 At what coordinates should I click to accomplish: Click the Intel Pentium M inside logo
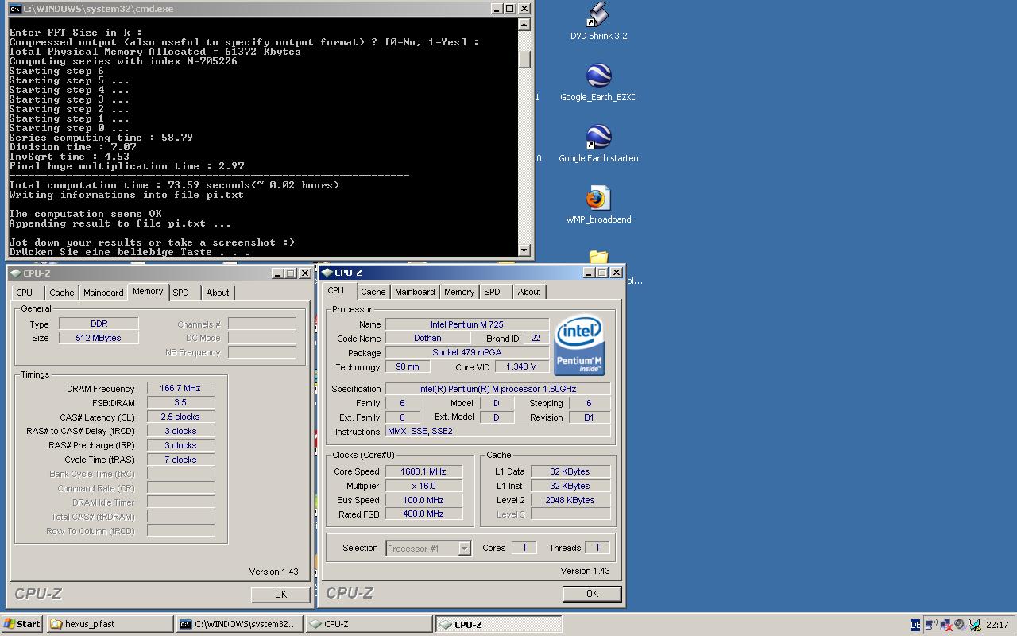[579, 346]
